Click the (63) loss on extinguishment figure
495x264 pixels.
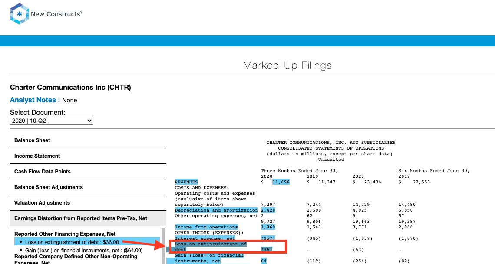point(358,250)
